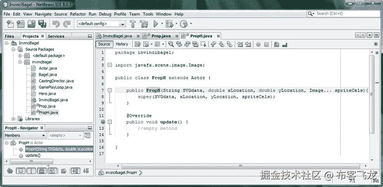
Task: Open the Profile Project dropdown arrow
Action: (x=191, y=24)
